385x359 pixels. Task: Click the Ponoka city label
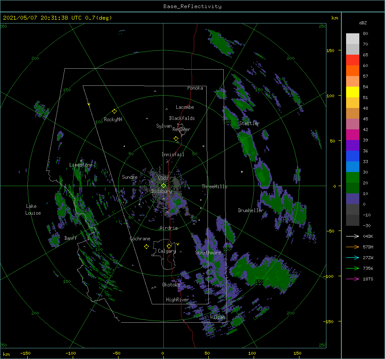point(195,88)
